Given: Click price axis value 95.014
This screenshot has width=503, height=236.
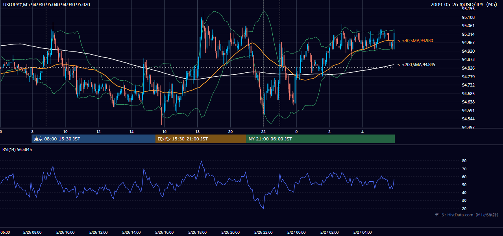Looking at the screenshot, I should [468, 34].
